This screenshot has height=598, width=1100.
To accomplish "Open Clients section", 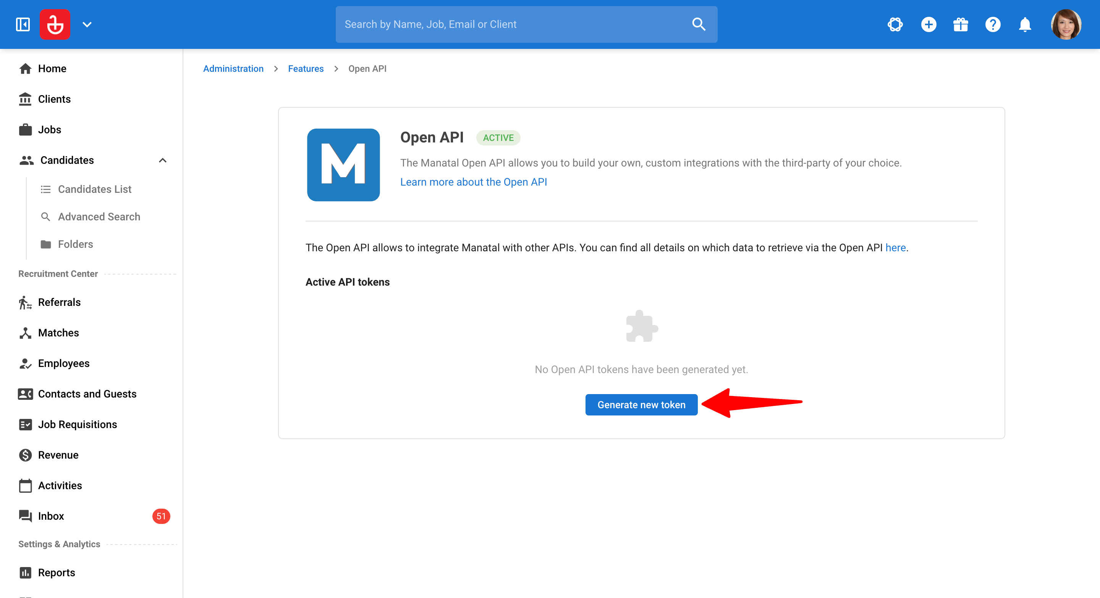I will coord(91,99).
